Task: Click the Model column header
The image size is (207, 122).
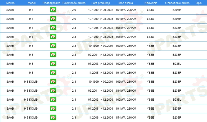Action: point(31,3)
